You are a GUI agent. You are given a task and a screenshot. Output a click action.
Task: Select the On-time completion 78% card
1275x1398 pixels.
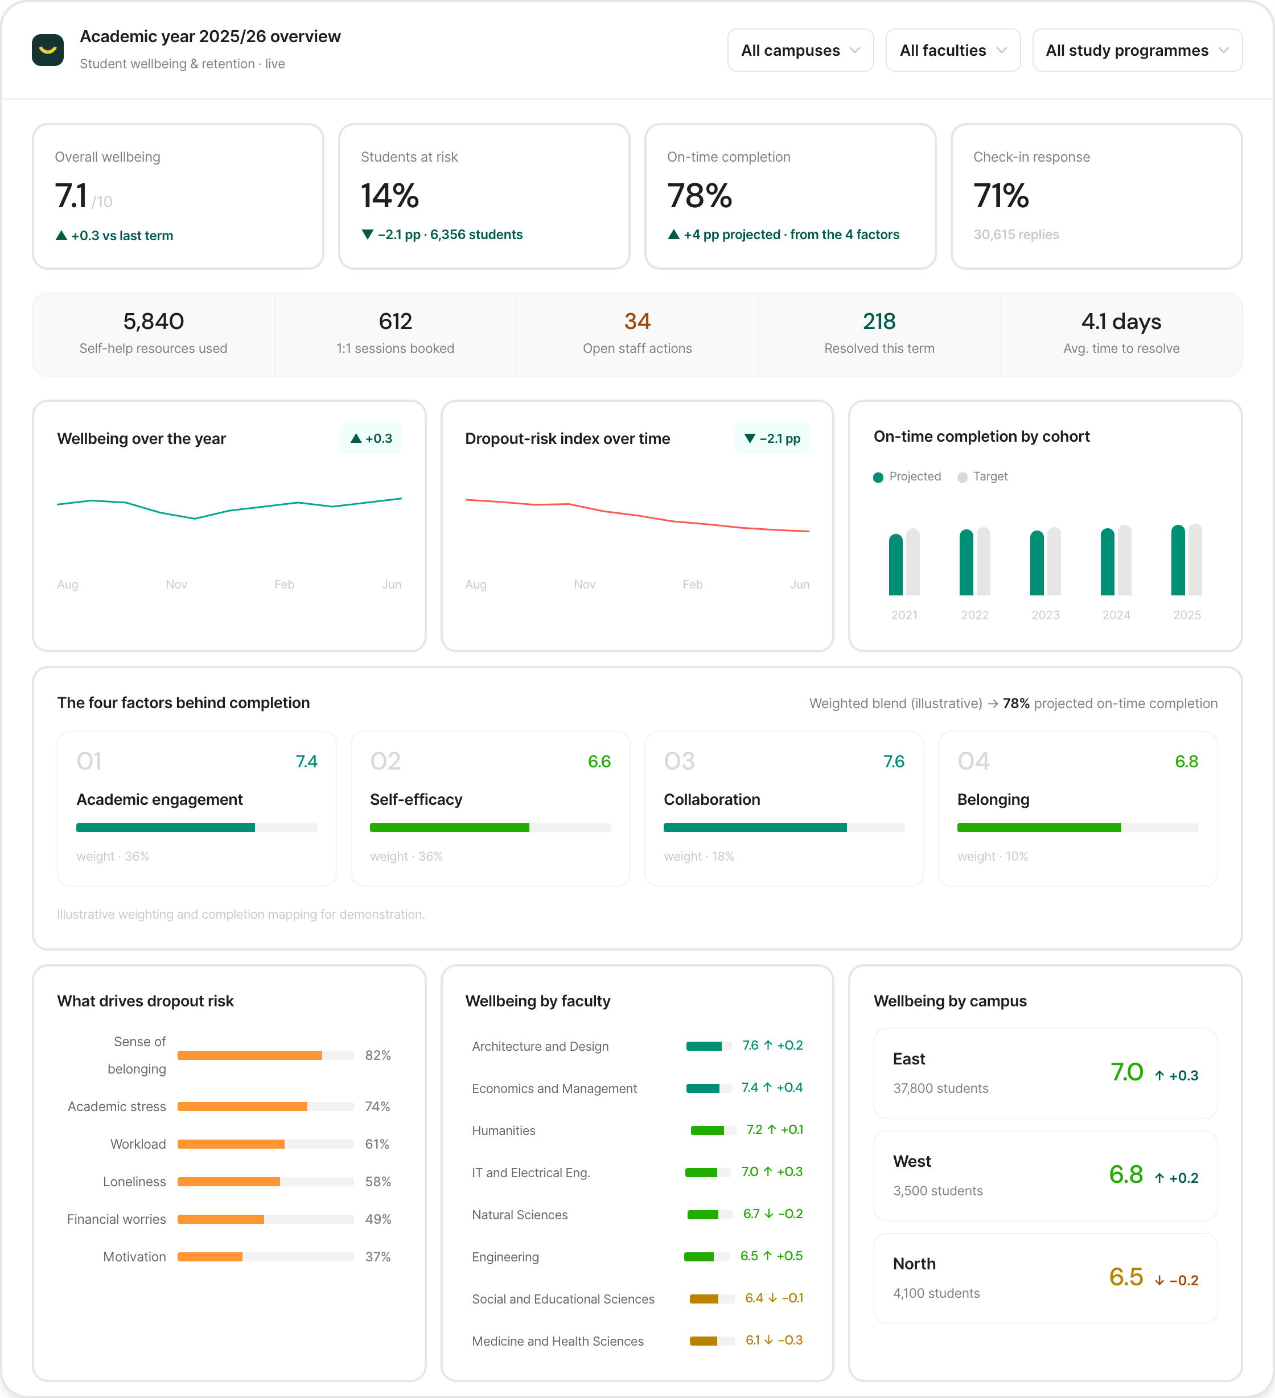point(791,196)
